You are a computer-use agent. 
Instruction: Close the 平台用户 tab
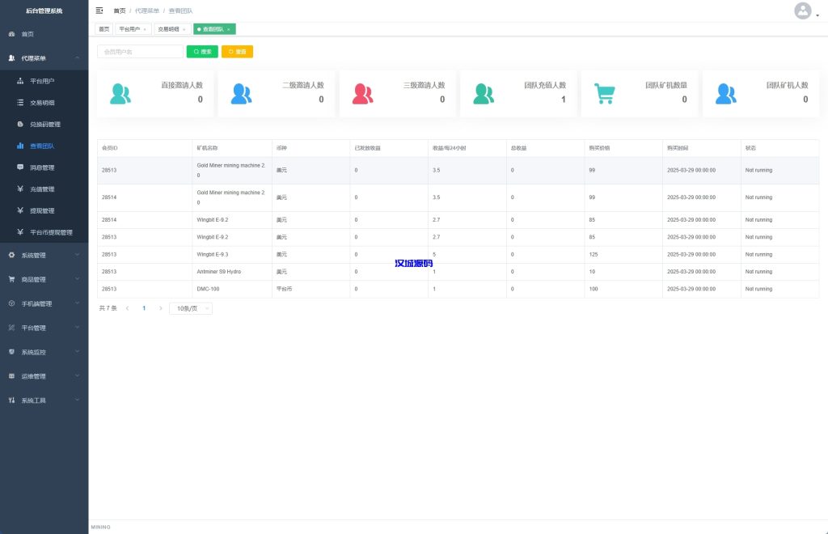[145, 29]
